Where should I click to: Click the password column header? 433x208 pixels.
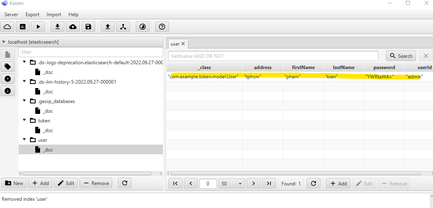coord(384,67)
